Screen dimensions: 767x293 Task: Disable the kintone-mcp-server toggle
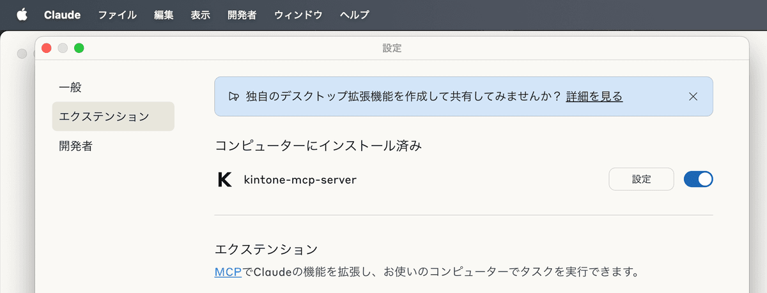698,179
